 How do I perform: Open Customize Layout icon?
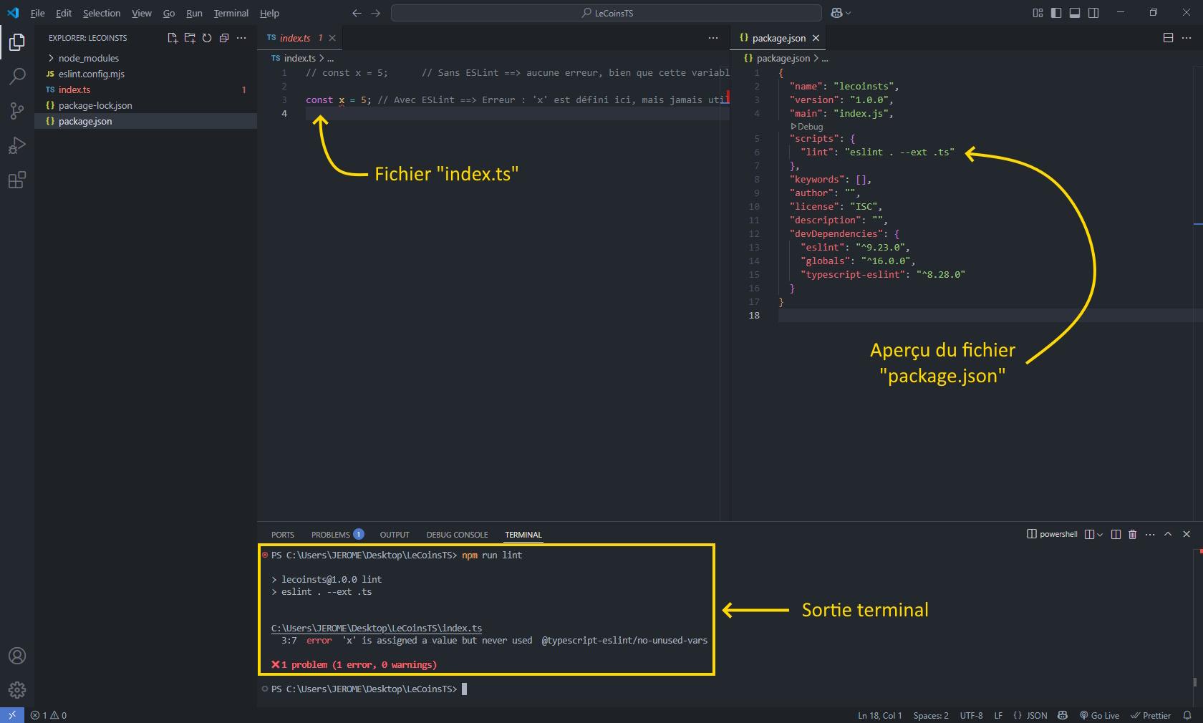click(x=1038, y=13)
